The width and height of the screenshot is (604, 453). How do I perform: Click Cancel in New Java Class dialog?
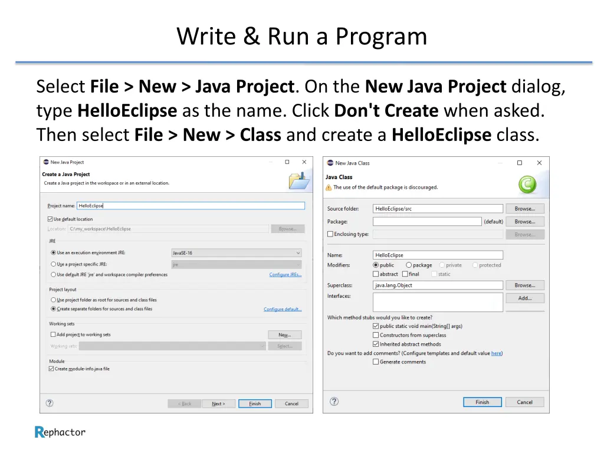point(524,402)
